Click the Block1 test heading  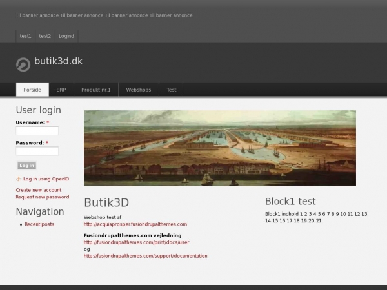(x=290, y=202)
